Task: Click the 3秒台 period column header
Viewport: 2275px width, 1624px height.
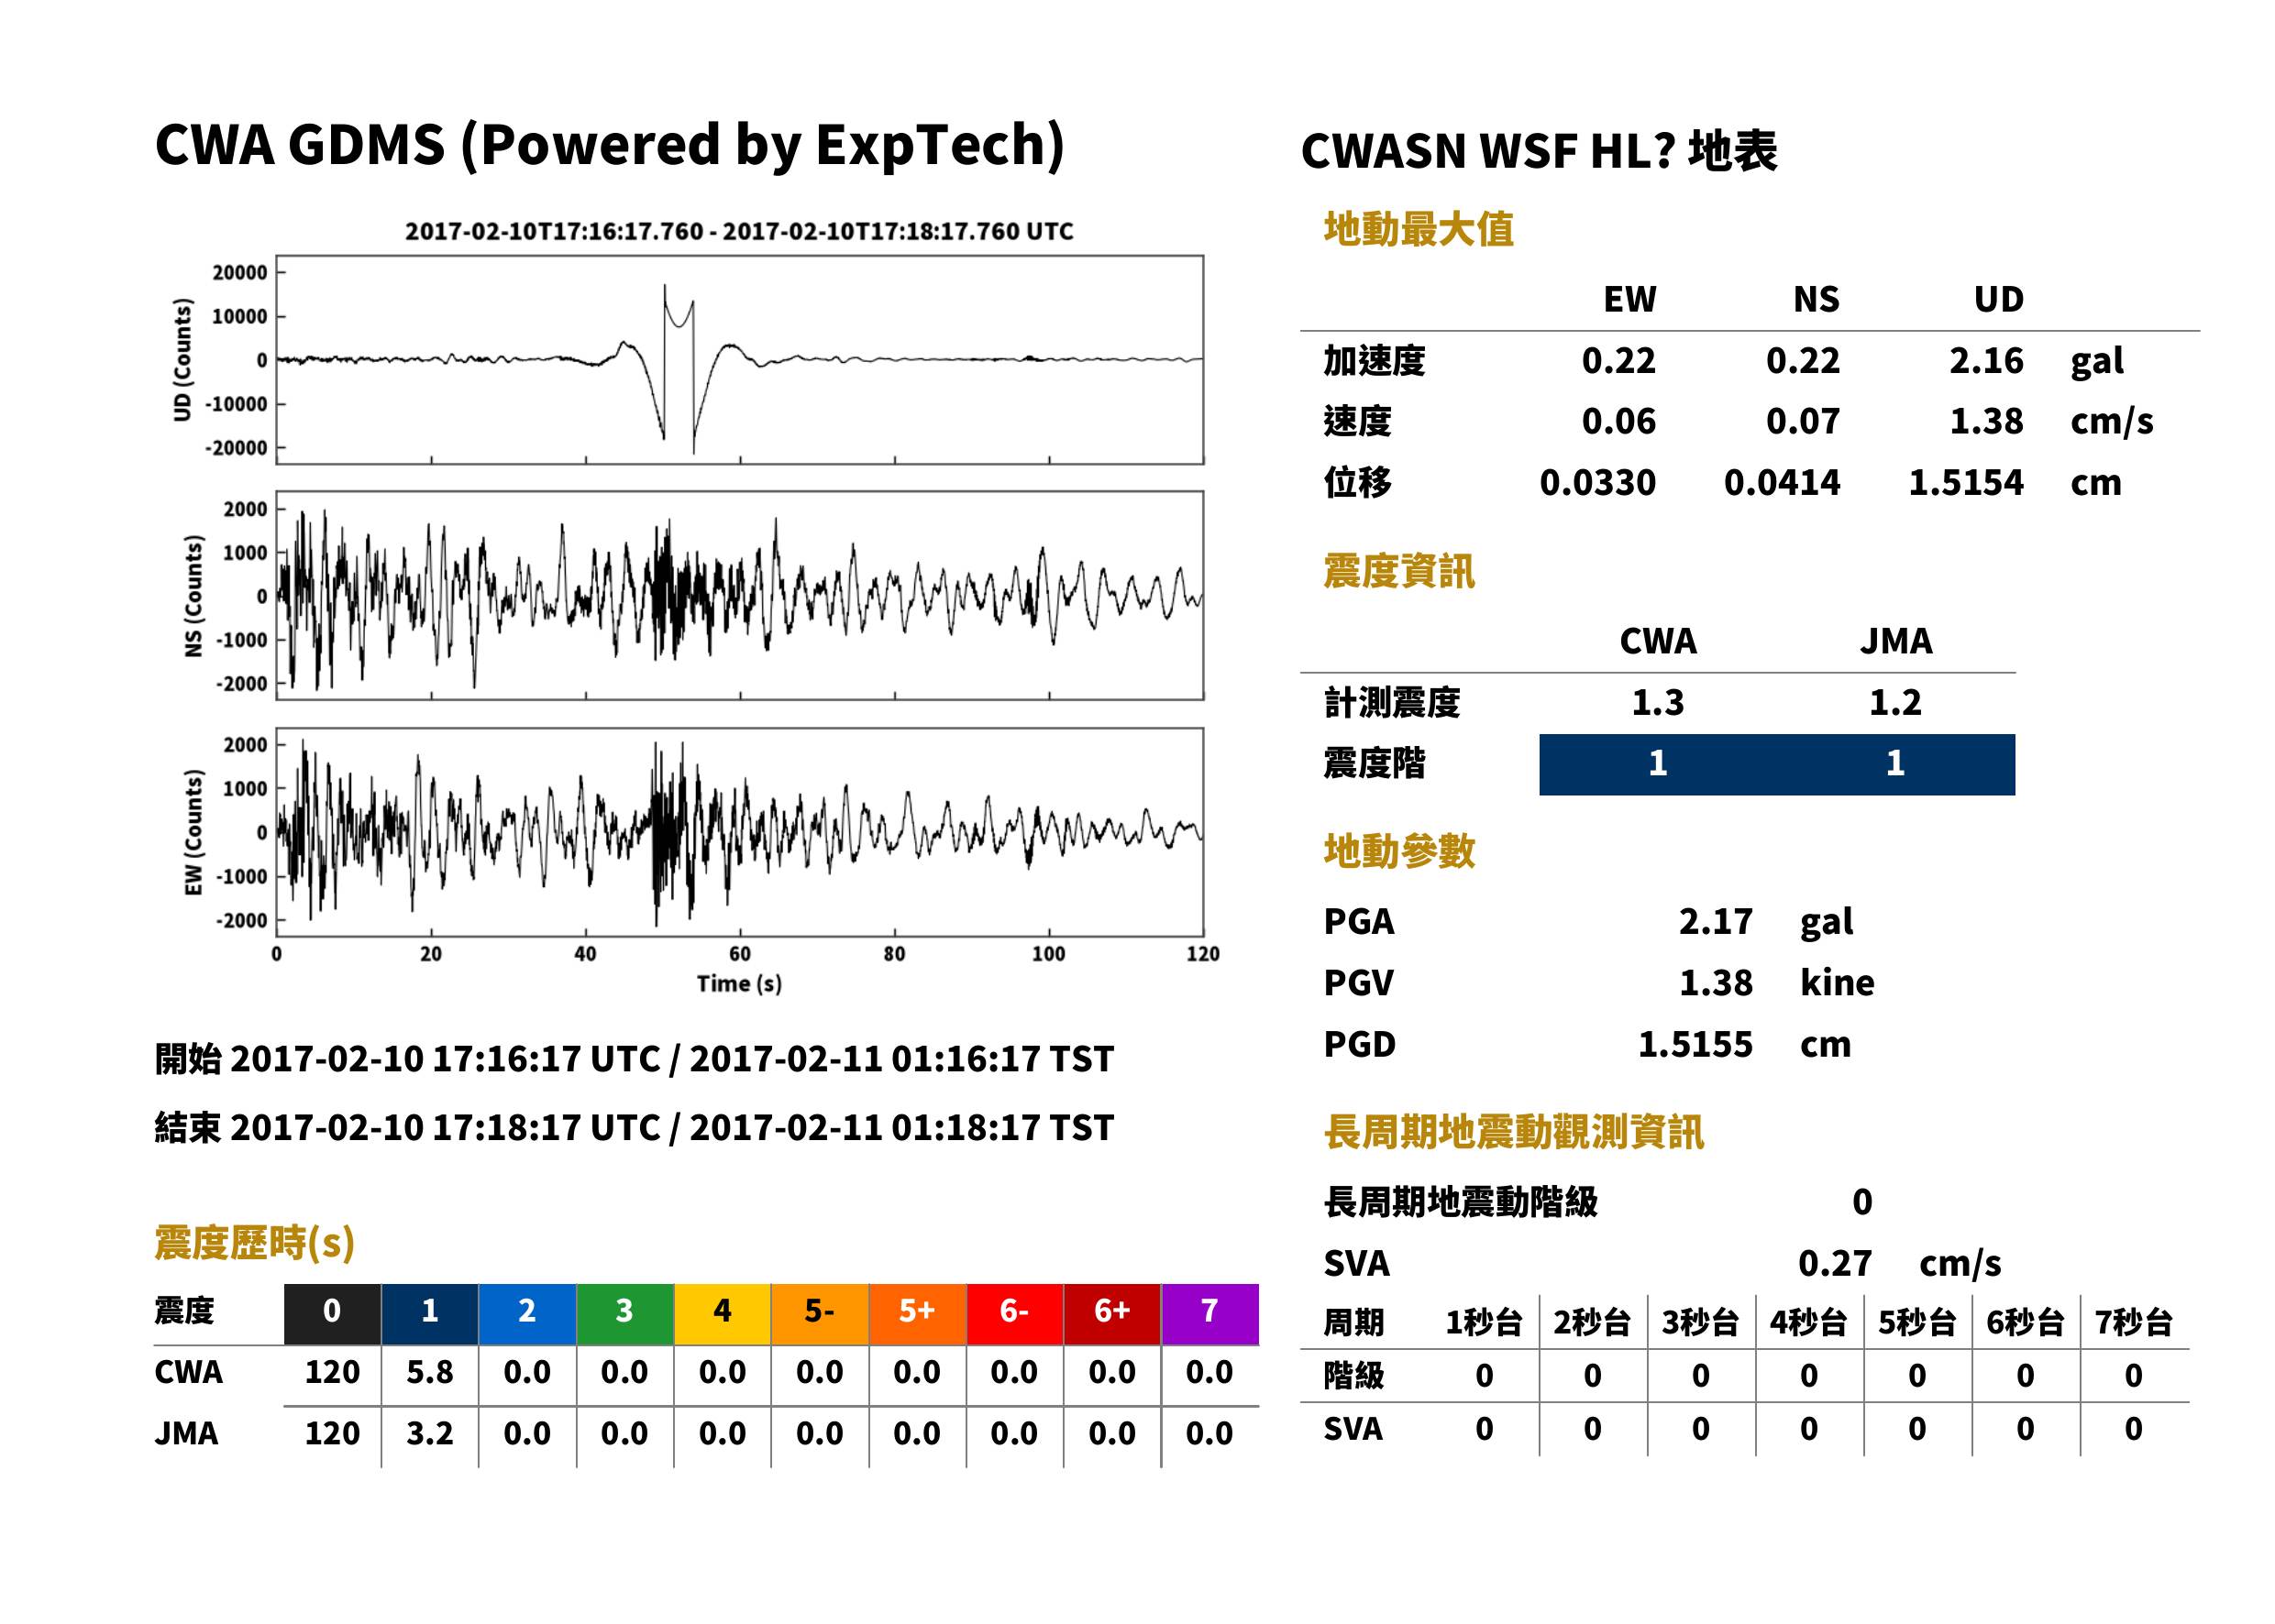Action: tap(1700, 1322)
